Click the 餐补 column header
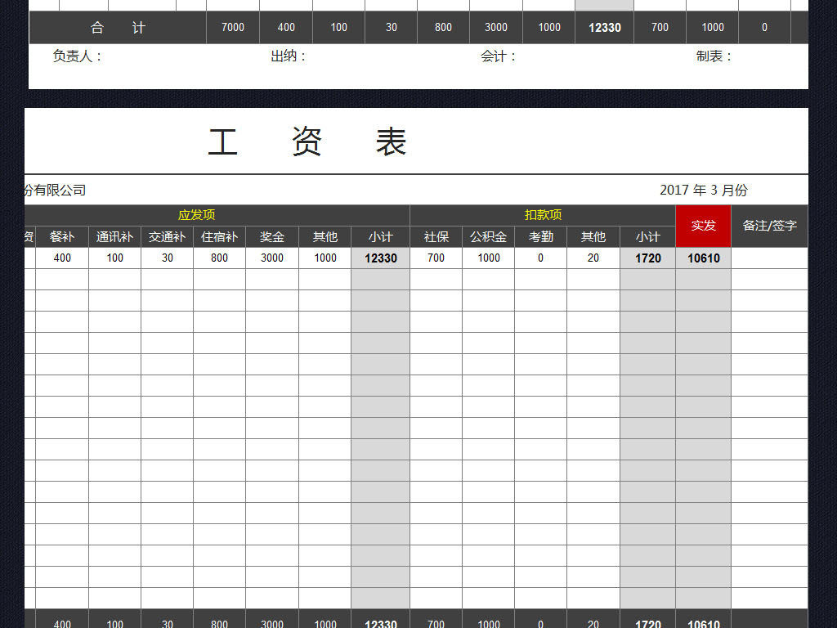The width and height of the screenshot is (837, 628). click(61, 237)
